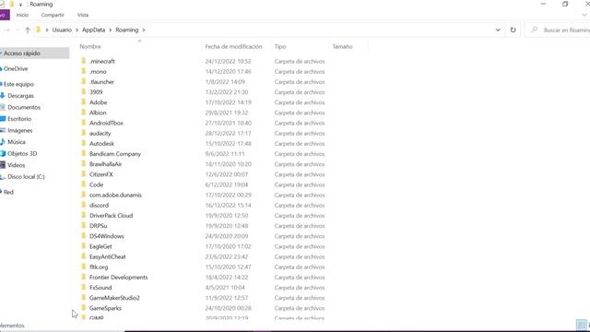Select the GameSparks folder name
This screenshot has width=590, height=332.
pyautogui.click(x=105, y=308)
